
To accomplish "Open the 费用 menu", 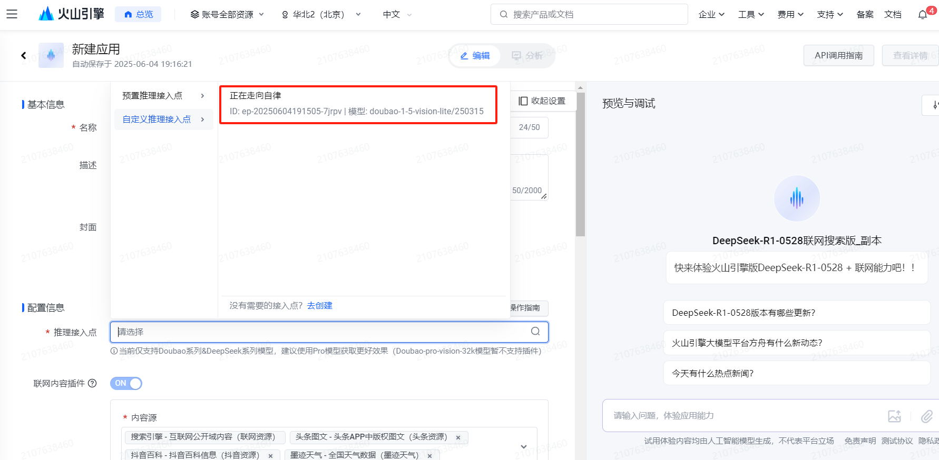I will (790, 14).
